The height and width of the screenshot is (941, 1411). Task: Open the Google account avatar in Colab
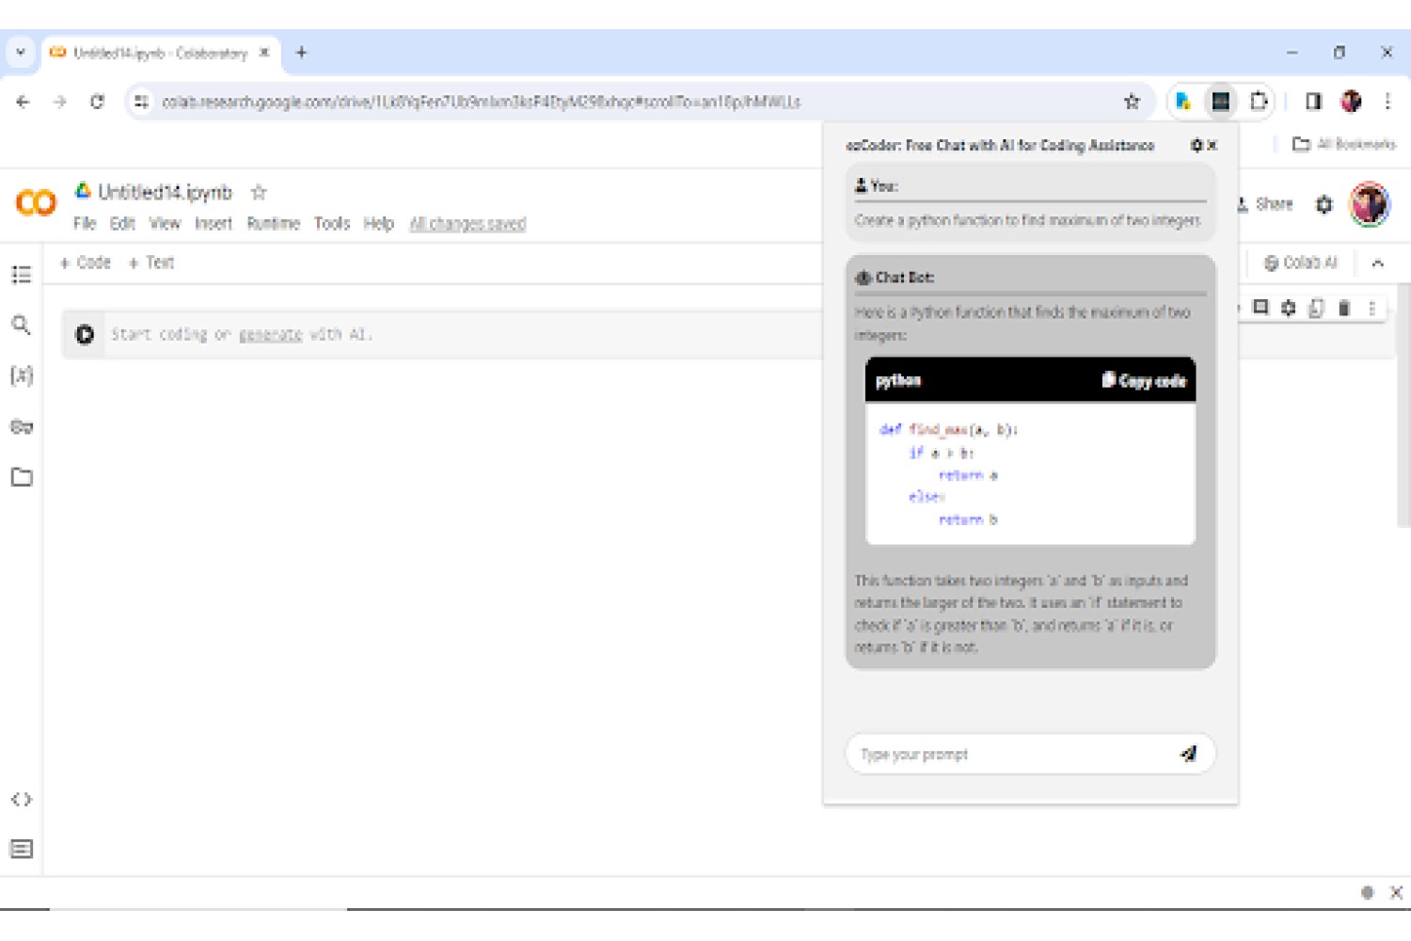[1370, 204]
